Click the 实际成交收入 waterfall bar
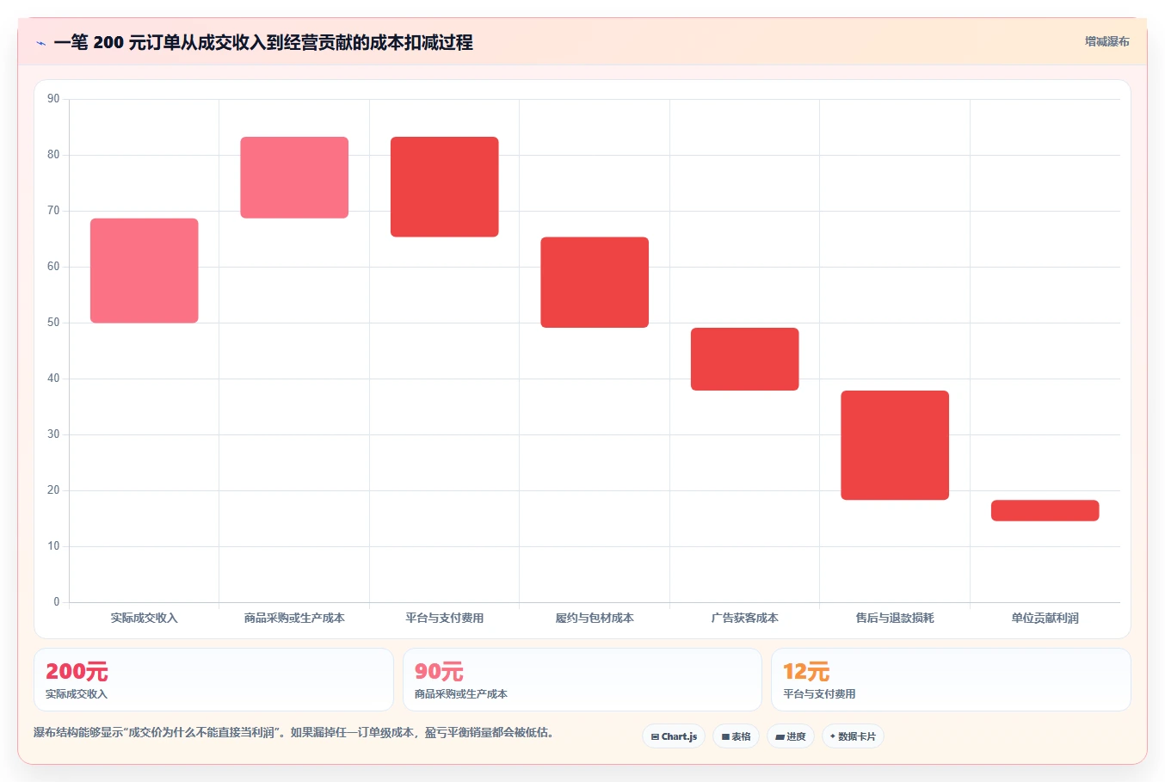Image resolution: width=1165 pixels, height=782 pixels. click(145, 271)
